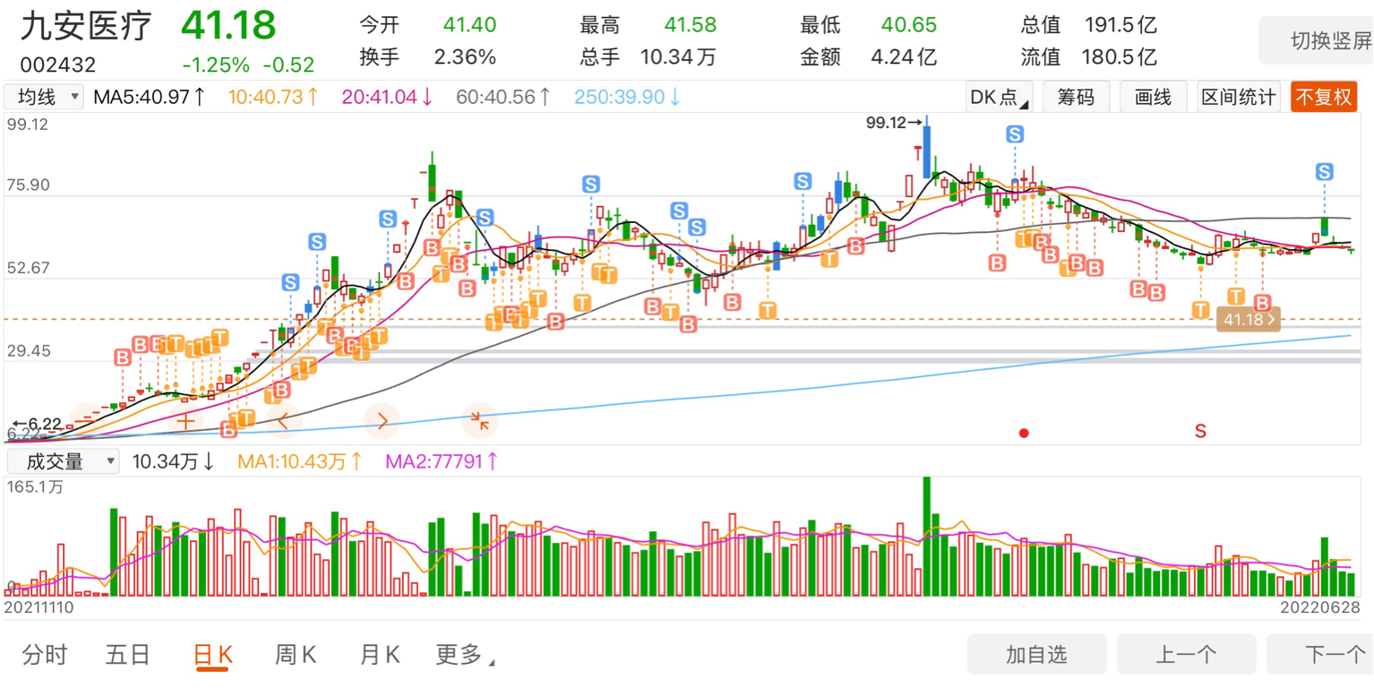This screenshot has height=688, width=1374.
Task: Tap 加自选 to add to watchlist
Action: tap(1037, 655)
